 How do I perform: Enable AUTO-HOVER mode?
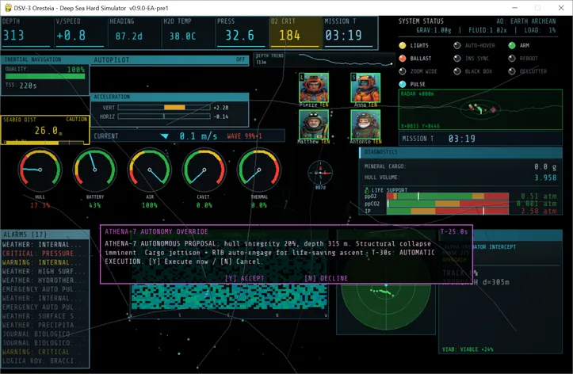pos(457,46)
